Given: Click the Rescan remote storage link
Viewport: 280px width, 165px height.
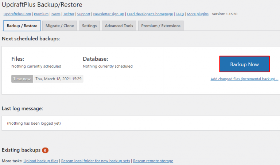Looking at the screenshot, I should 153,161.
